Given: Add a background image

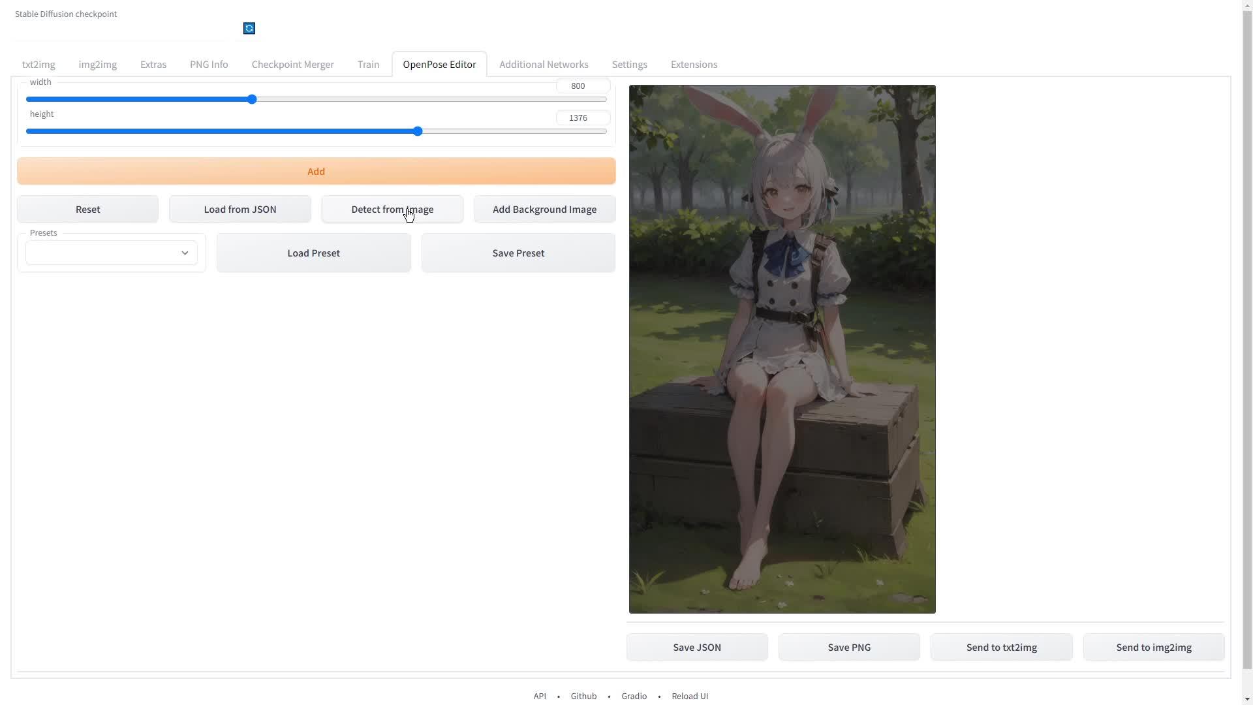Looking at the screenshot, I should point(544,209).
